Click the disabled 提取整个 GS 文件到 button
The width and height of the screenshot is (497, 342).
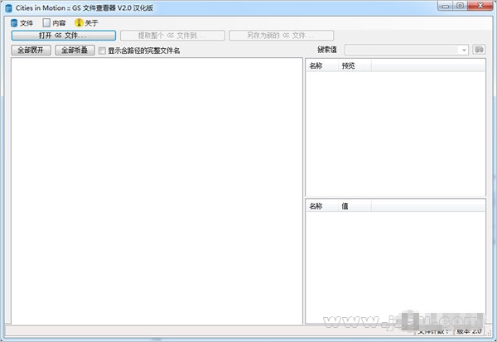tap(172, 36)
